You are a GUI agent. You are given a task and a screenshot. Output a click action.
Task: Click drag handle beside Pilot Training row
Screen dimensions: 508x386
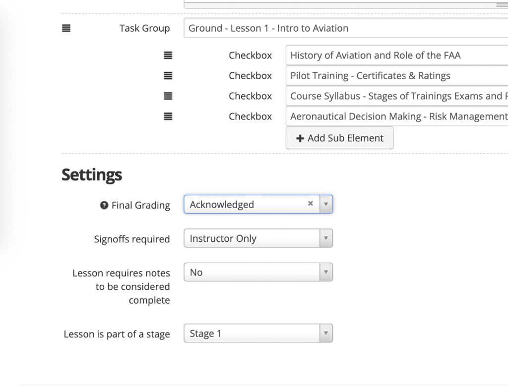(x=168, y=76)
